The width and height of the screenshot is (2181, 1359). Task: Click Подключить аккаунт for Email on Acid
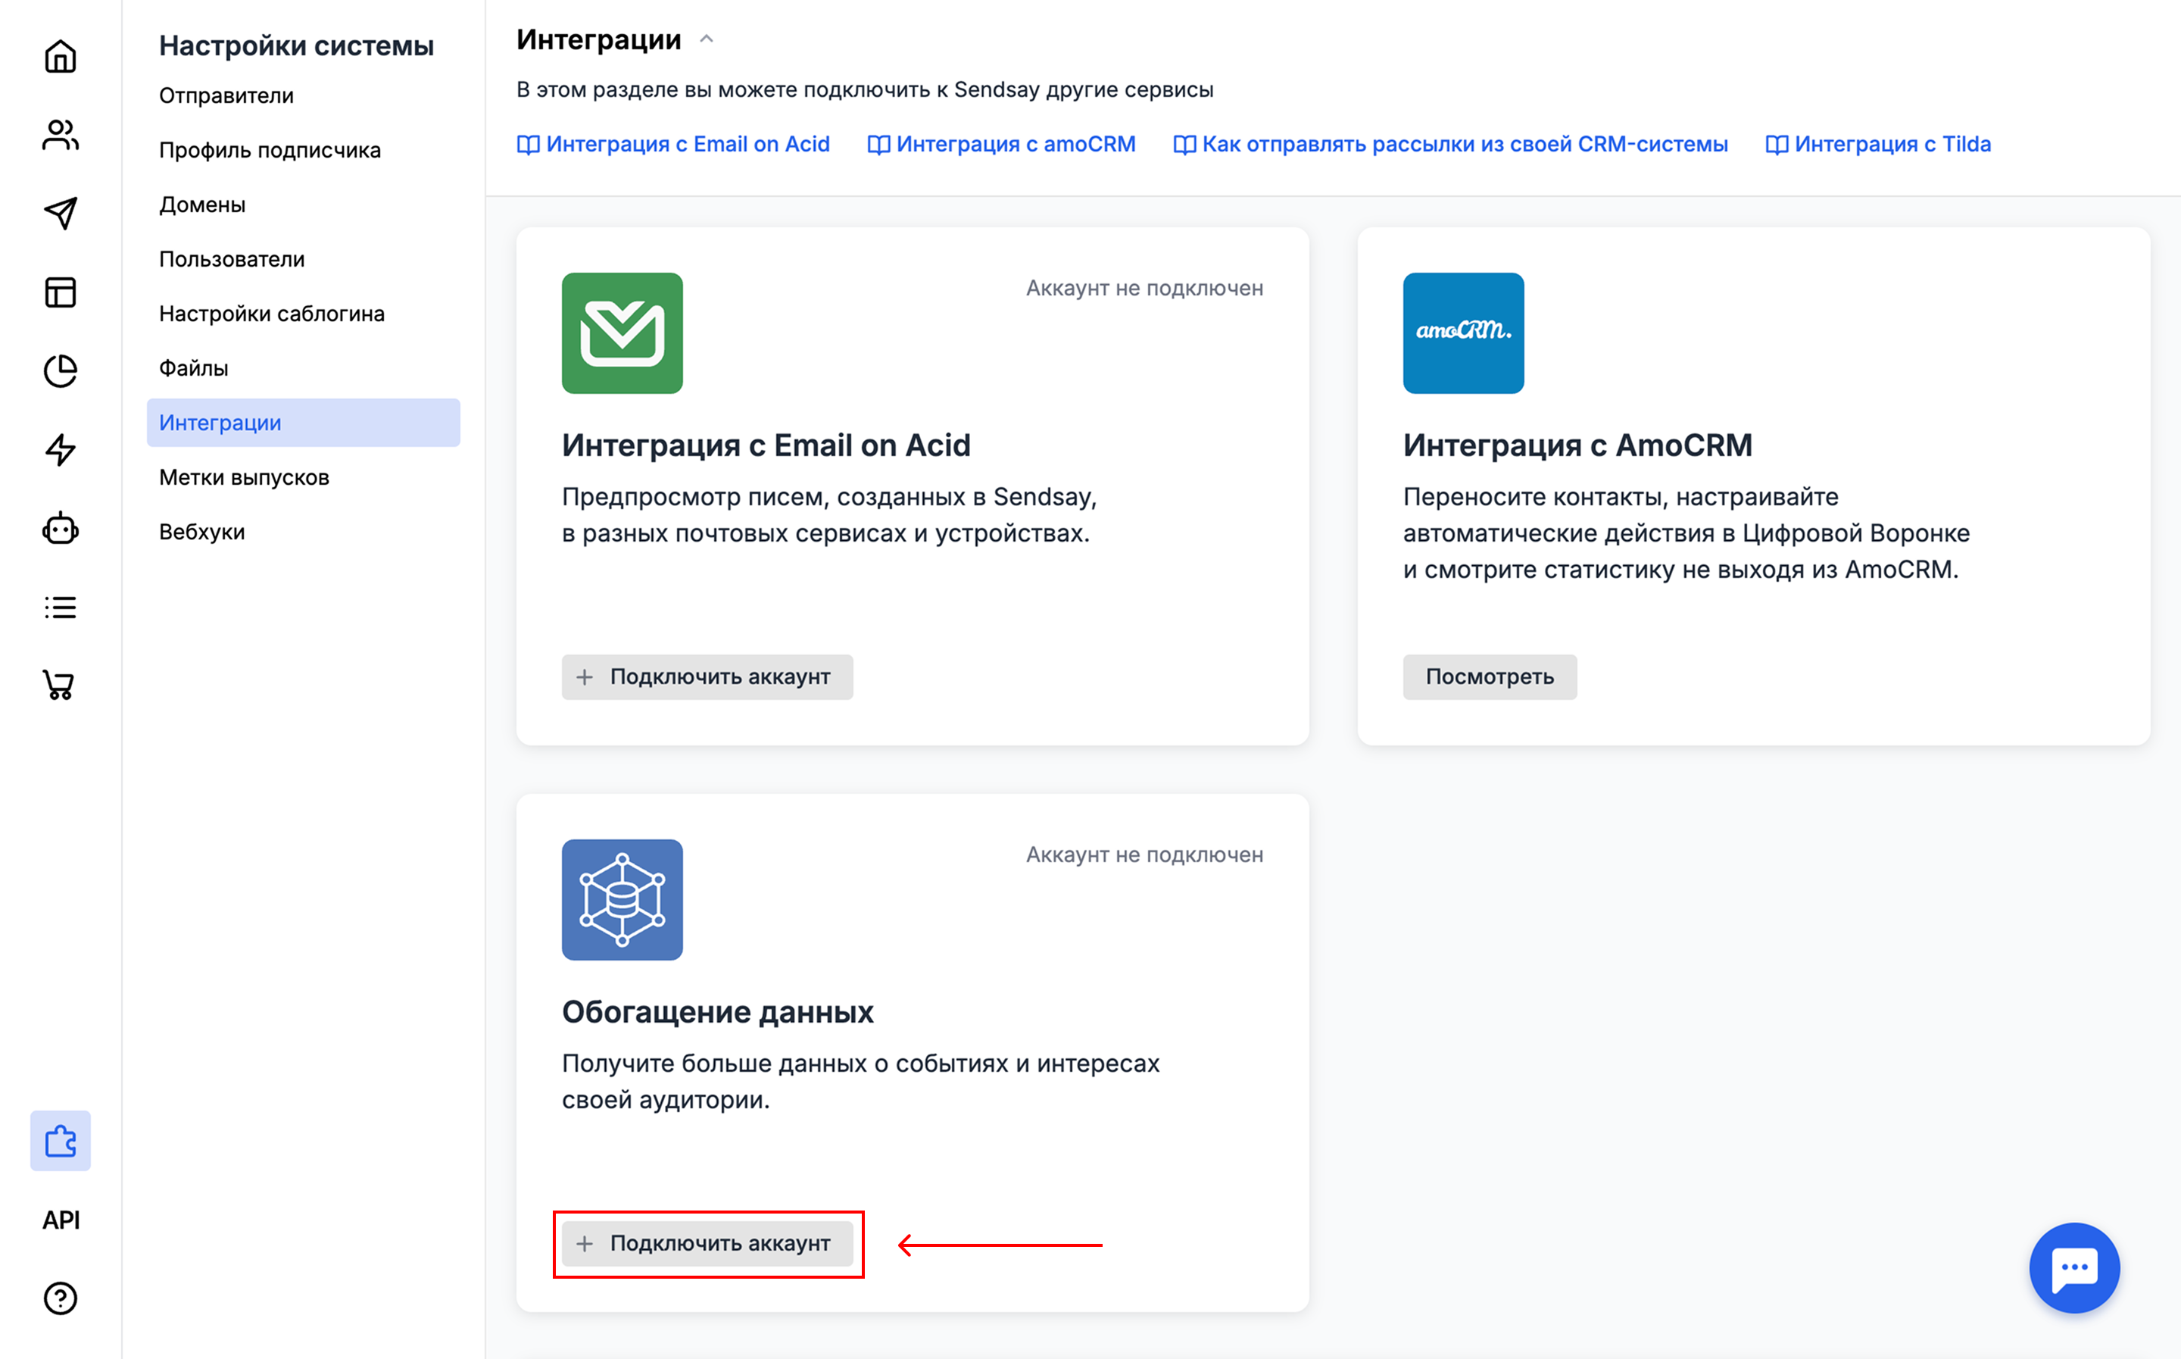(707, 676)
